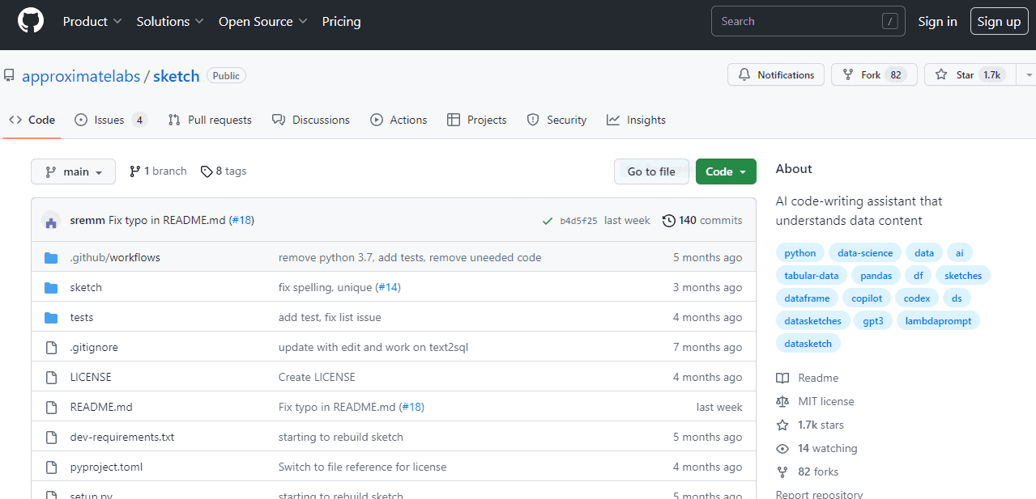Switch to the Insights tab
The height and width of the screenshot is (499, 1036).
[636, 121]
